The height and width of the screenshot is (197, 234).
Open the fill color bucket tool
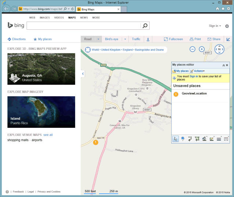[x=204, y=139]
